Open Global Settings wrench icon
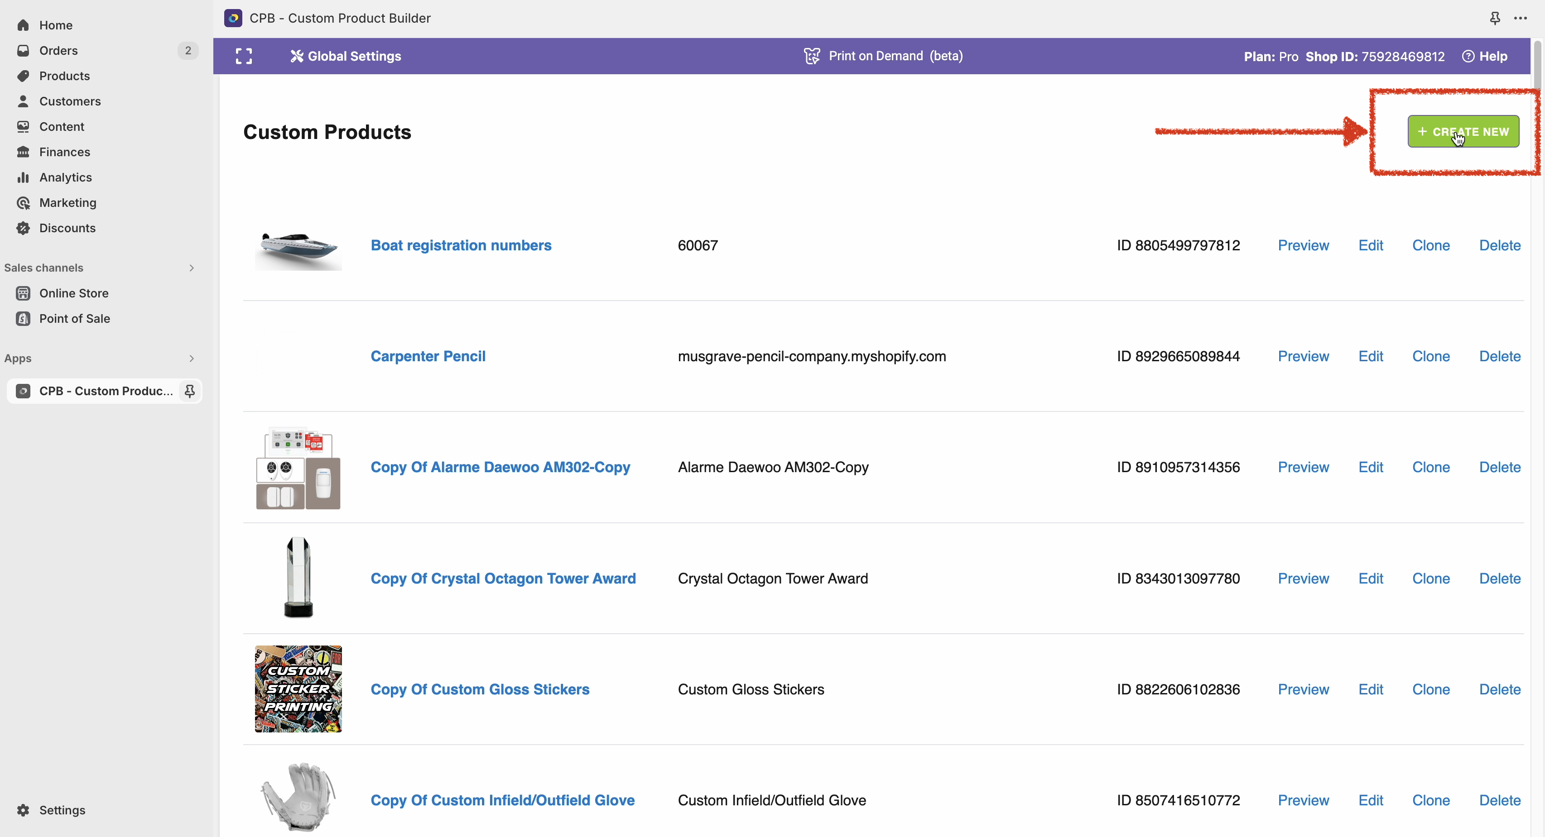This screenshot has height=837, width=1545. point(297,57)
